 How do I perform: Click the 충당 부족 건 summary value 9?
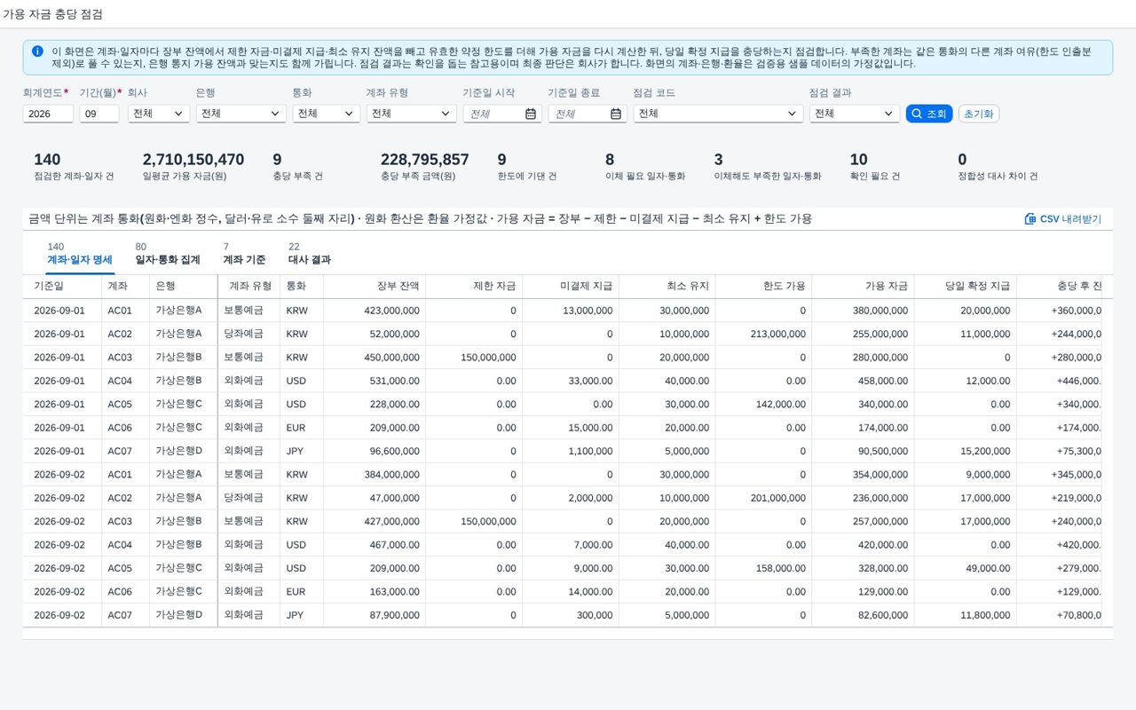coord(277,160)
